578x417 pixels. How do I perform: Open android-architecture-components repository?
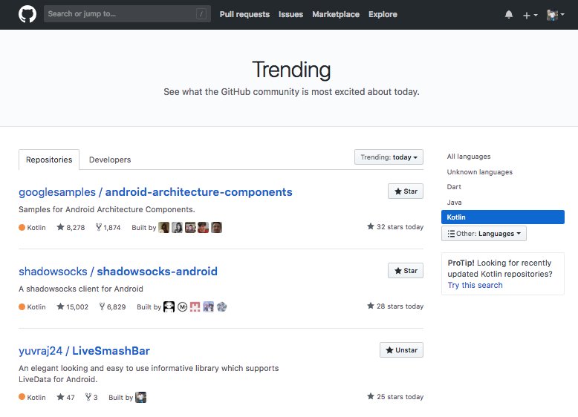pos(198,192)
